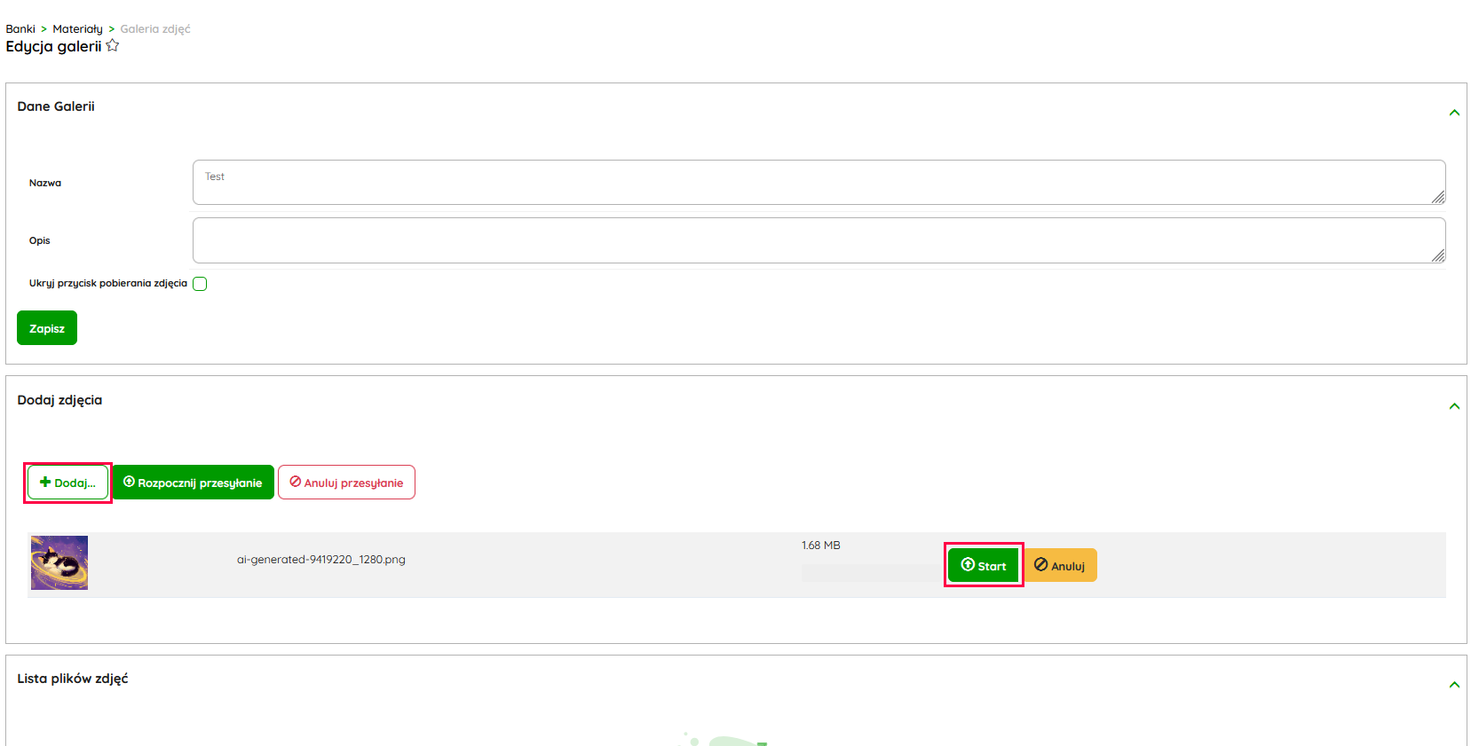
Task: Cancel the file with yellow Anuluj button
Action: (1060, 565)
